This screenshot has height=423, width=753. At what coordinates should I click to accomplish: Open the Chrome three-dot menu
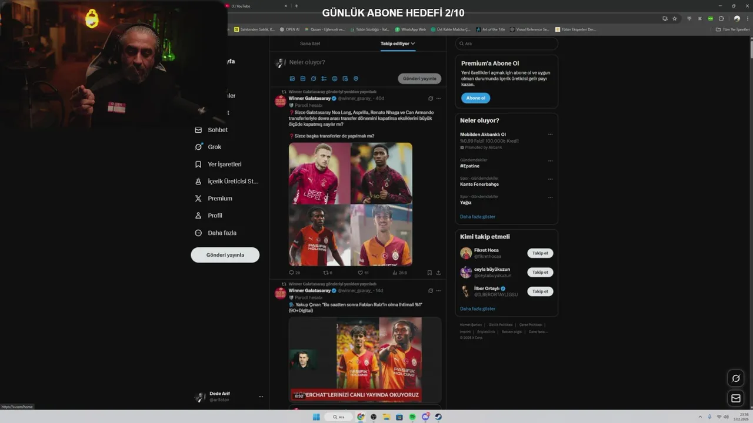(x=747, y=18)
